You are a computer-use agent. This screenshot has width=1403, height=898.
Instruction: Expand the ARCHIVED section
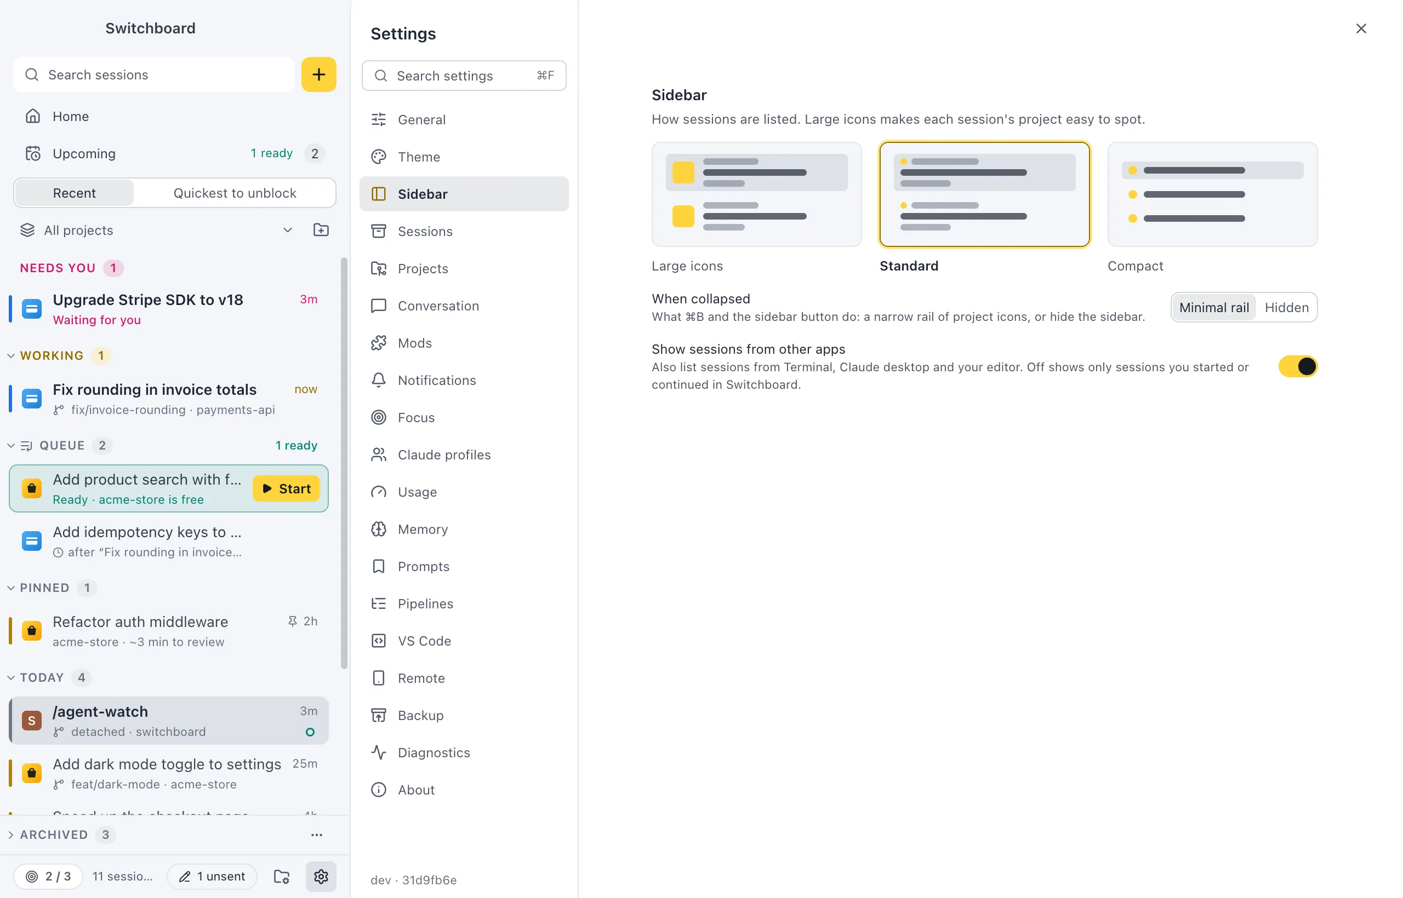tap(10, 834)
